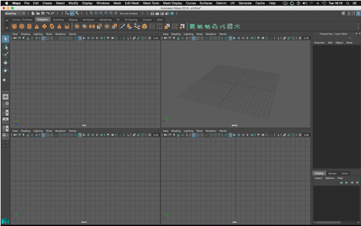Toggle the grid in the persp view panel
The height and width of the screenshot is (226, 361).
coord(193,38)
